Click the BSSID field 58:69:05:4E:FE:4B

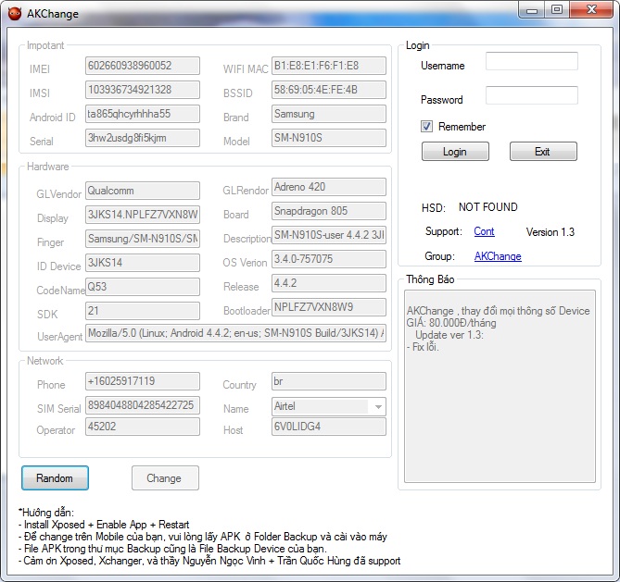(x=329, y=90)
